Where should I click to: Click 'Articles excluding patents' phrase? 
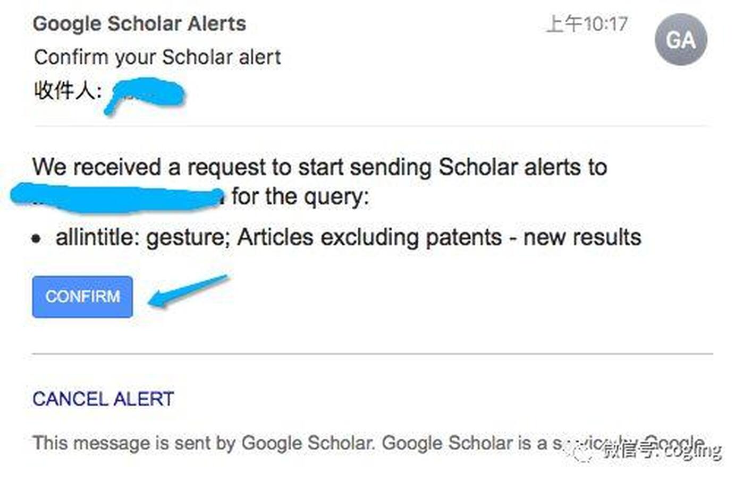369,237
